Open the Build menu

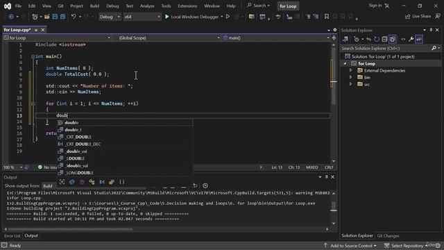point(94,6)
